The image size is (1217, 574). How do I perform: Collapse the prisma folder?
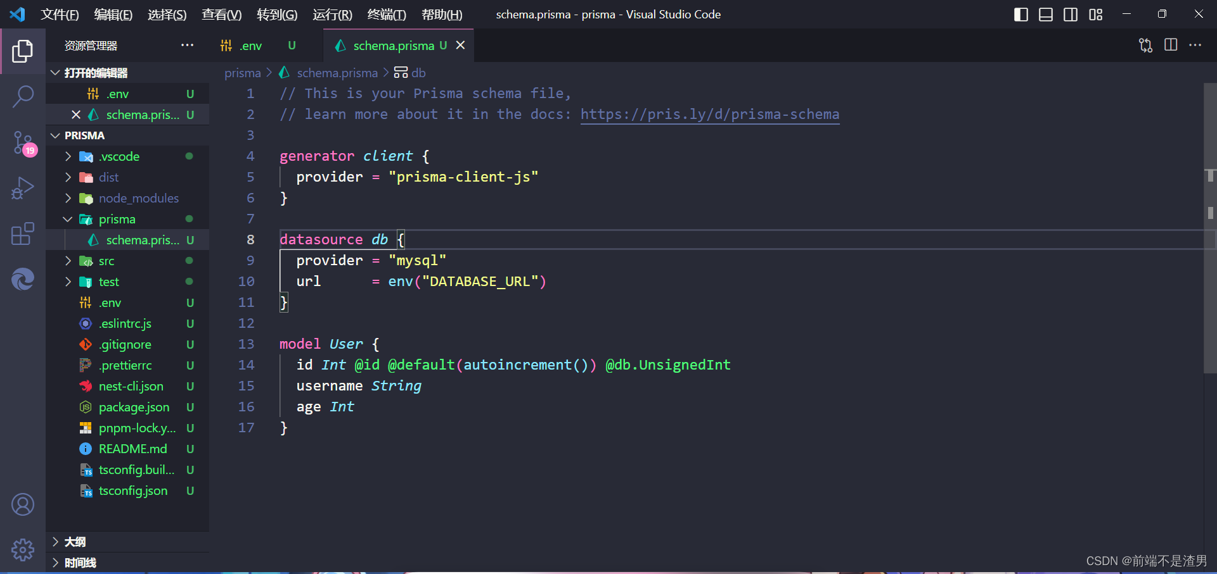[127, 219]
